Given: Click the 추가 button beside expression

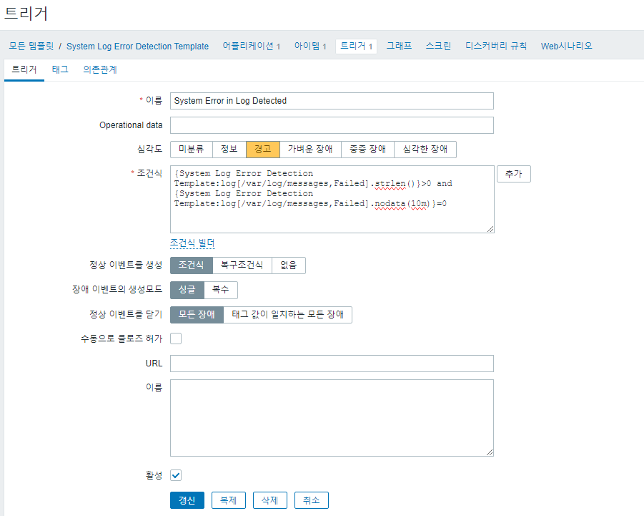Looking at the screenshot, I should (x=514, y=173).
